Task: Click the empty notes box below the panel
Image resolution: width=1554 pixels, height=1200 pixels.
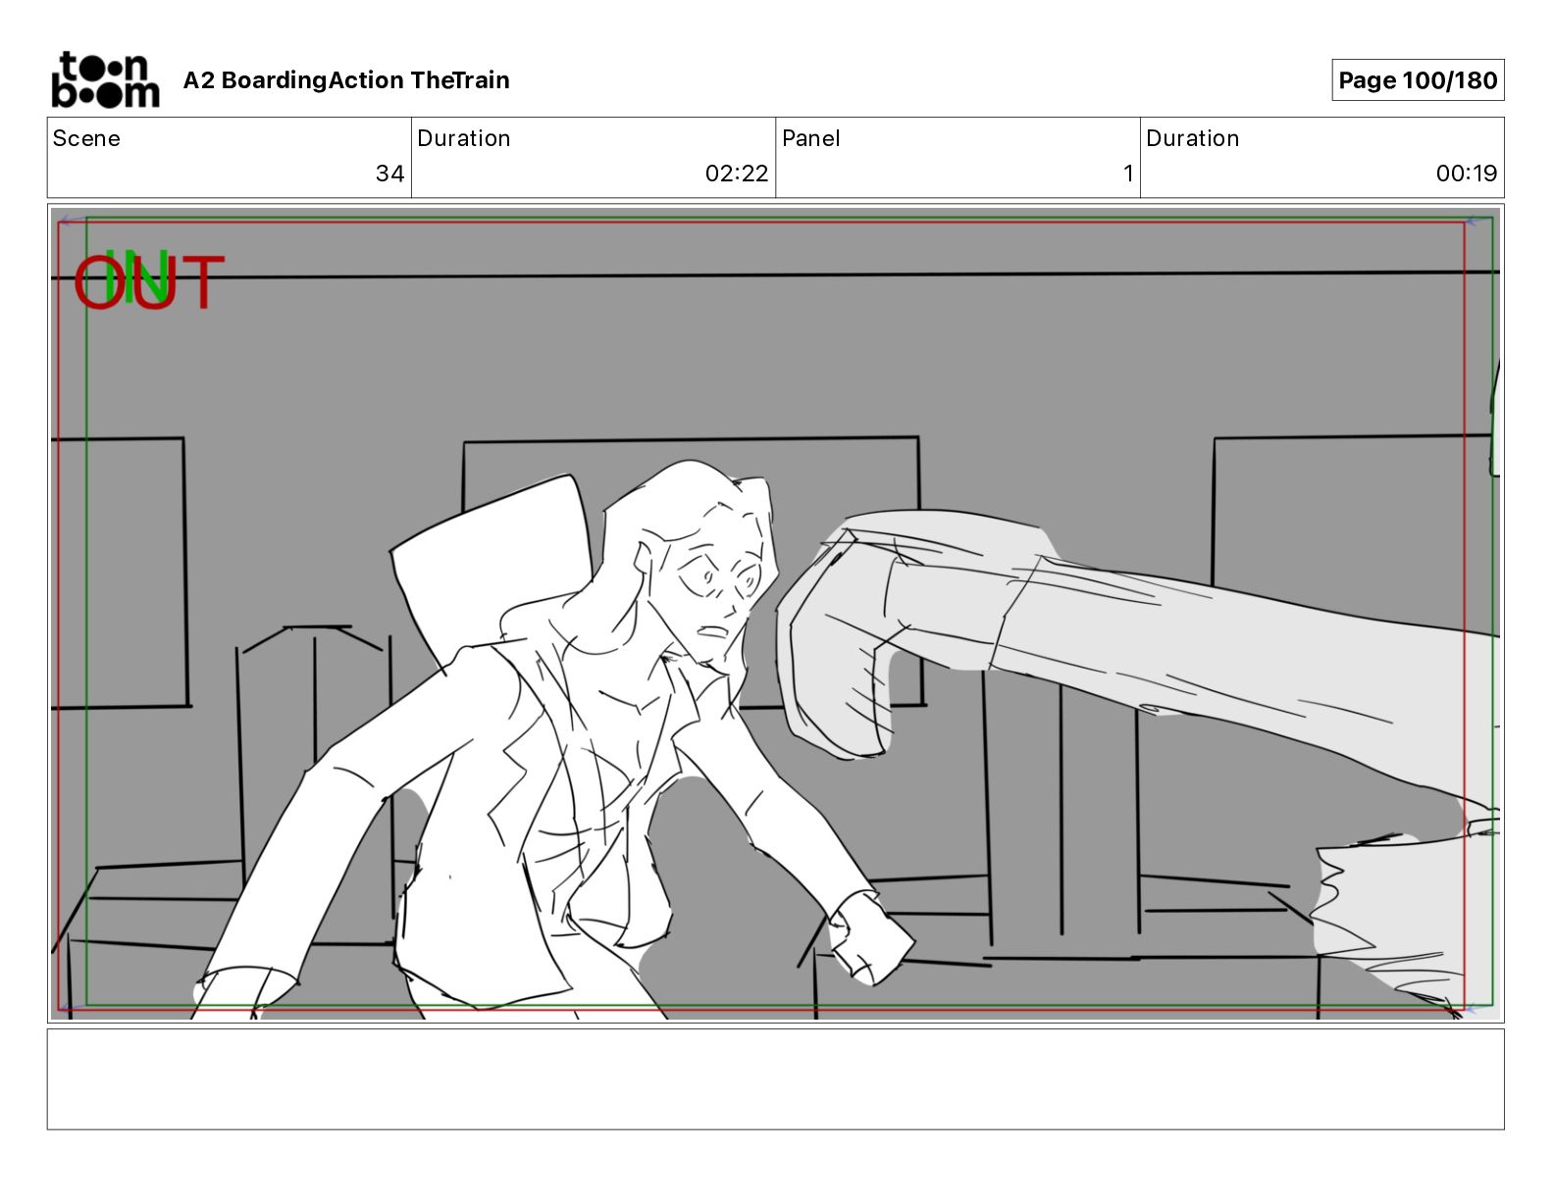Action: pyautogui.click(x=775, y=1079)
